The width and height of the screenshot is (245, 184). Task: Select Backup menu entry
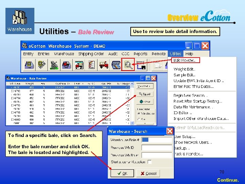tap(182, 148)
